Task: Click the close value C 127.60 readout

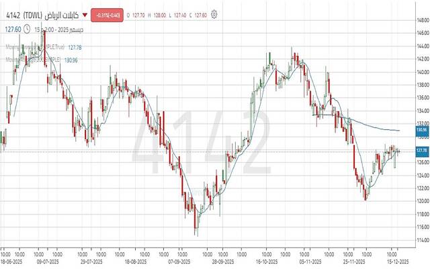Action: coord(198,14)
